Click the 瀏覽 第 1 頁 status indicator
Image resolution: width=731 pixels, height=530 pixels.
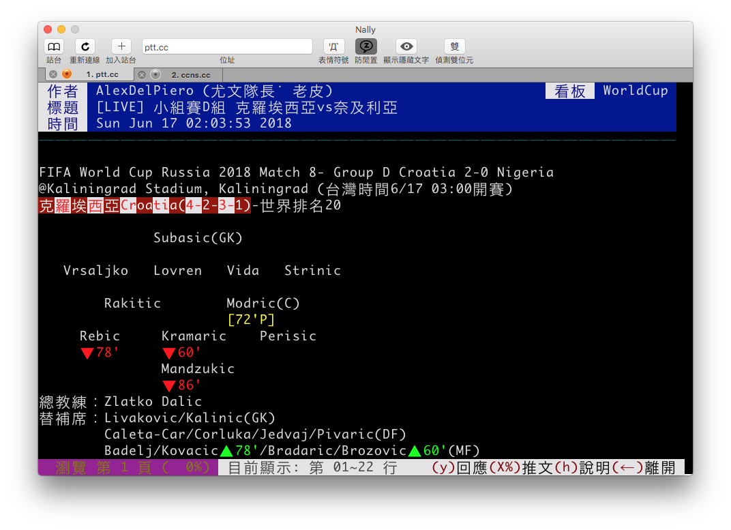pos(128,467)
